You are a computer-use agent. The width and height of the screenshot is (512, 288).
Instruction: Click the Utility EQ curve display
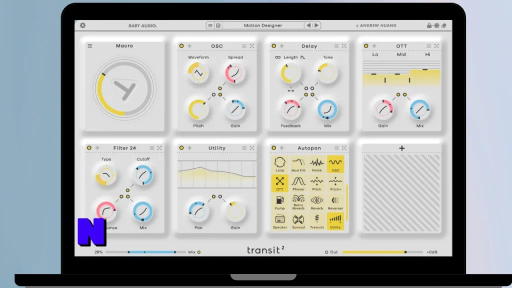217,174
